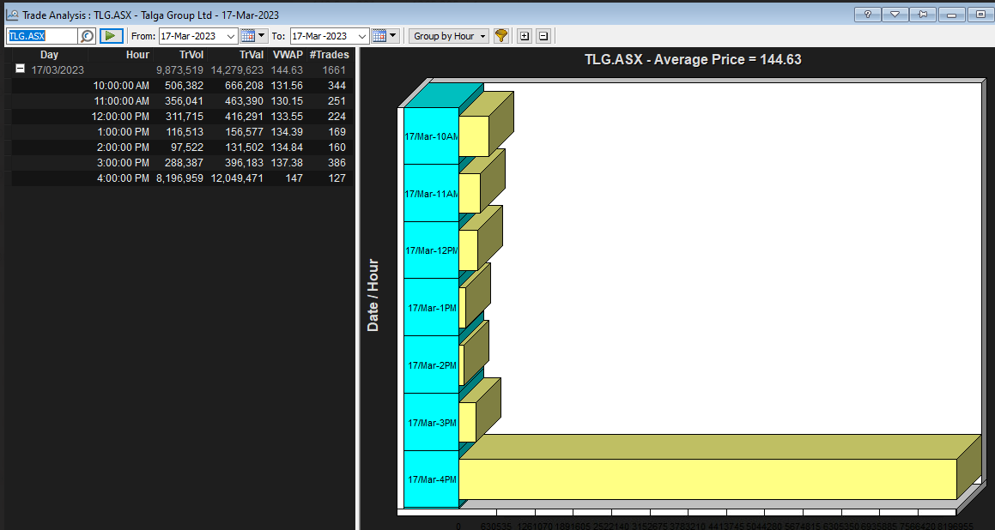Sort by the TrVal column header
The height and width of the screenshot is (530, 995).
pyautogui.click(x=252, y=55)
